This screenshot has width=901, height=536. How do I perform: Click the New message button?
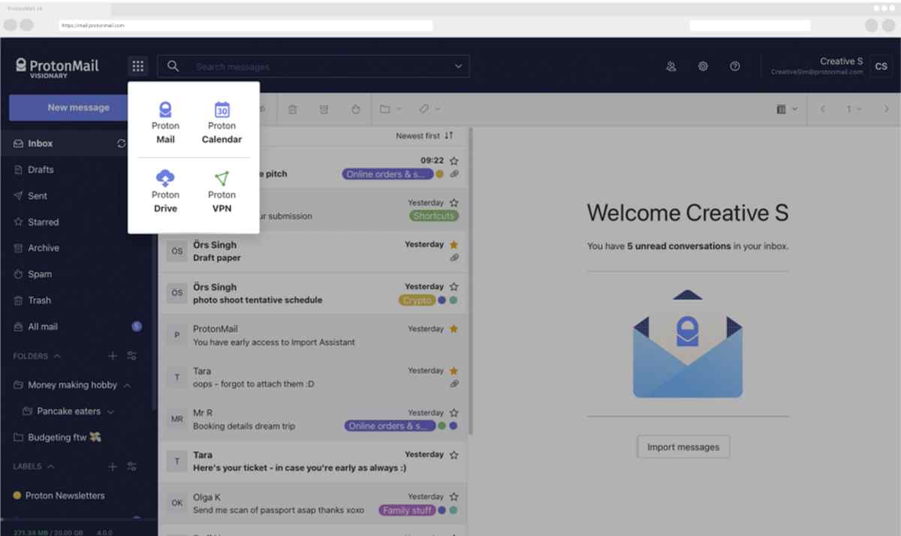click(x=78, y=107)
